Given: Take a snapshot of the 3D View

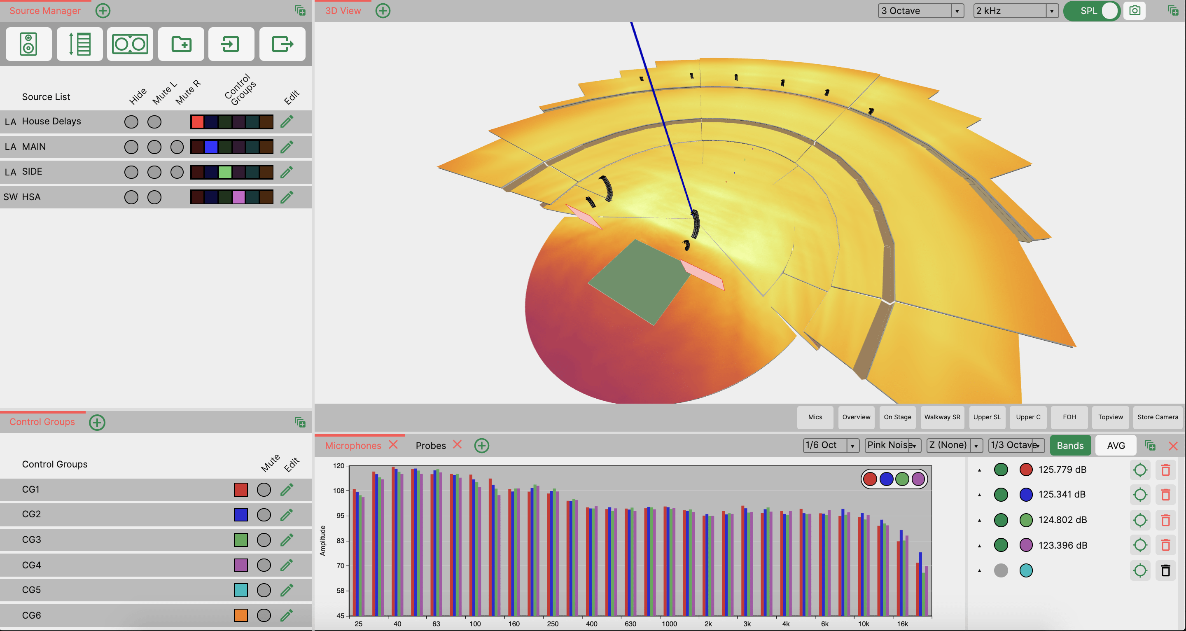Looking at the screenshot, I should point(1135,10).
